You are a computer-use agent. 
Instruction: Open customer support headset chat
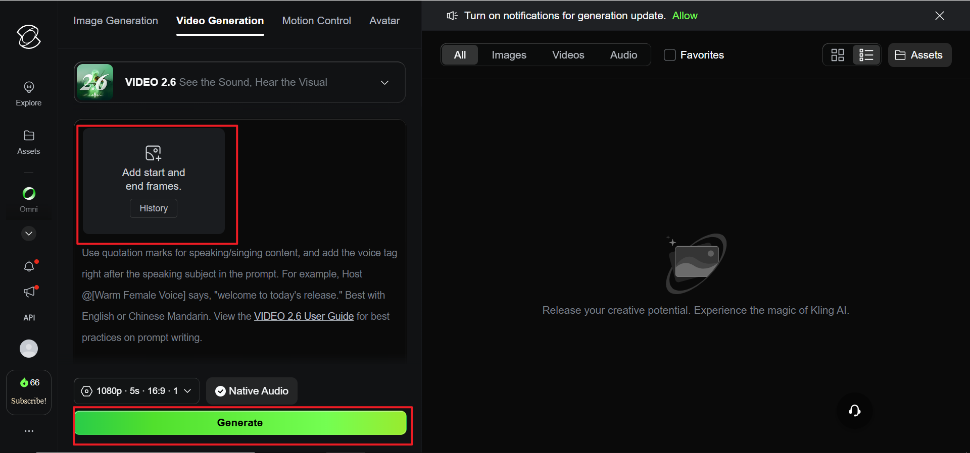tap(854, 411)
